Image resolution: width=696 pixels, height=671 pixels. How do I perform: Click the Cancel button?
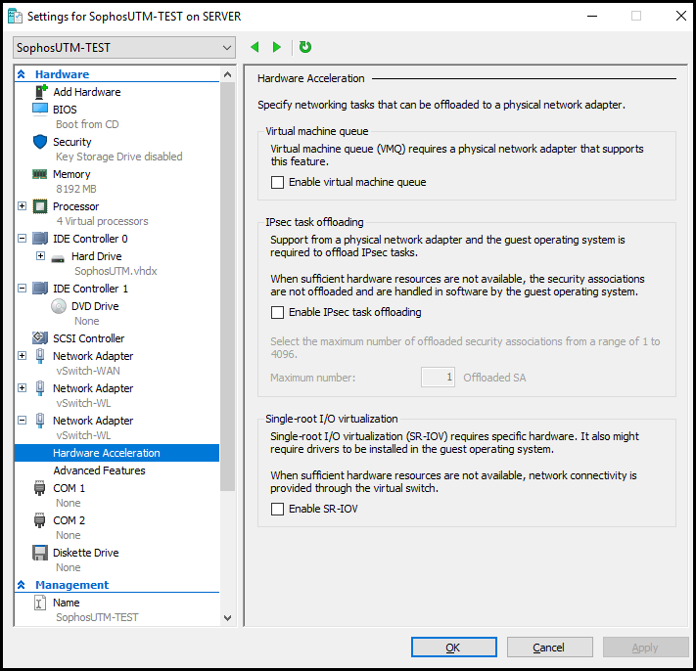549,648
